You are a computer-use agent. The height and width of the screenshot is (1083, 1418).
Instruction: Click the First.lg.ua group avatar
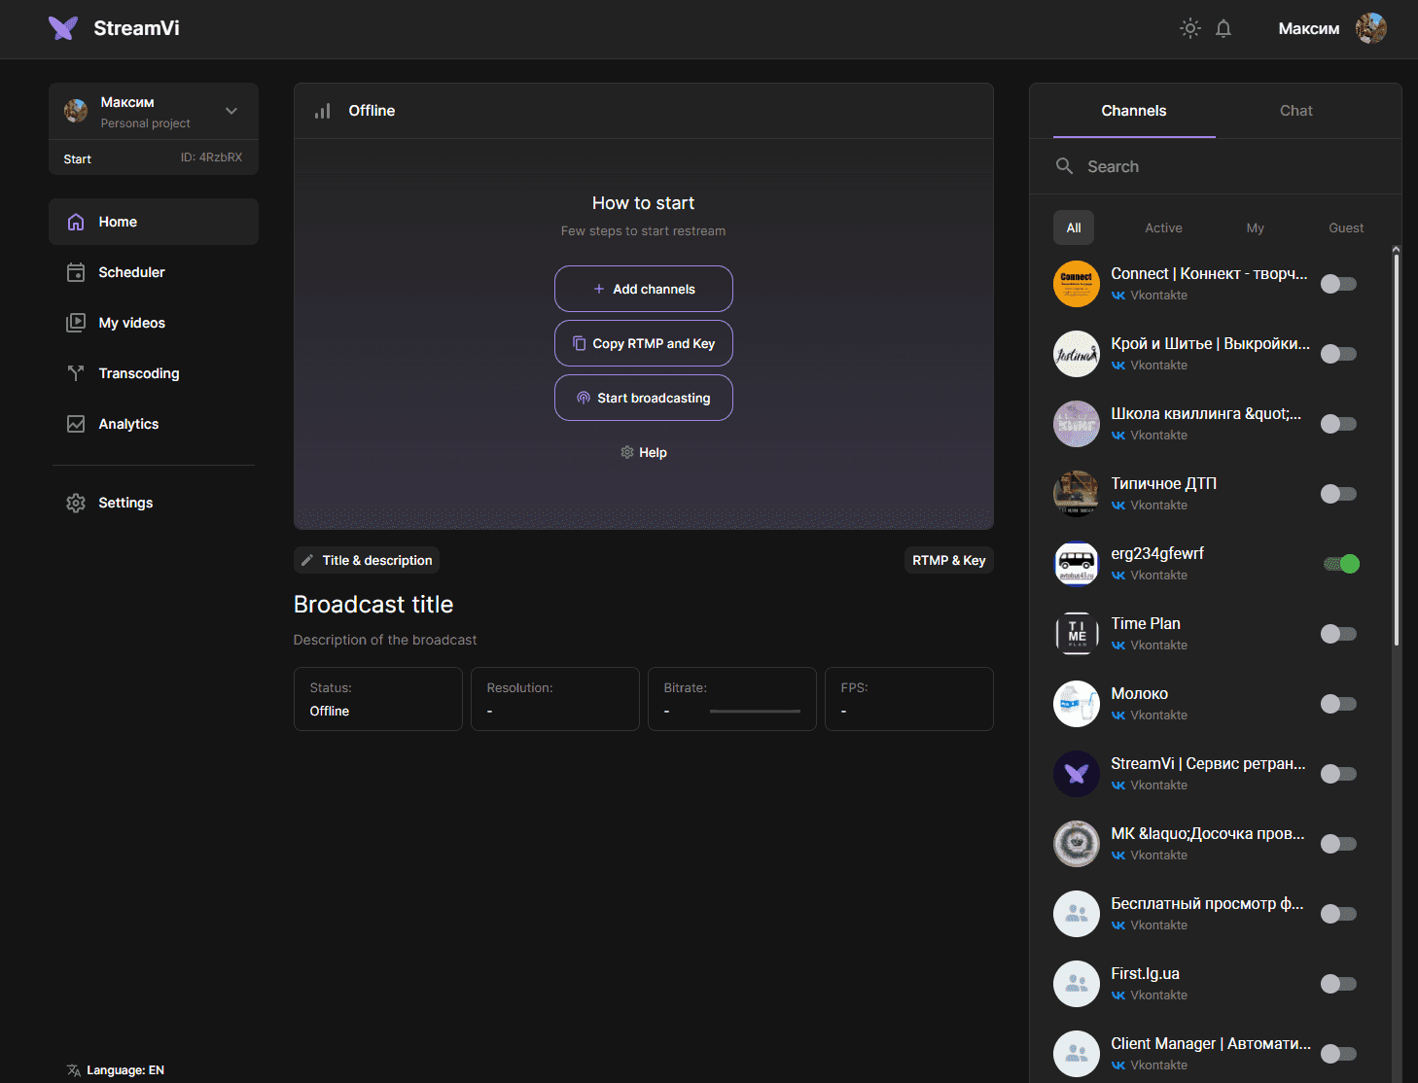[1077, 984]
